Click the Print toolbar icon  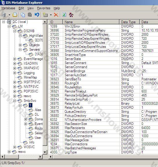15,15
